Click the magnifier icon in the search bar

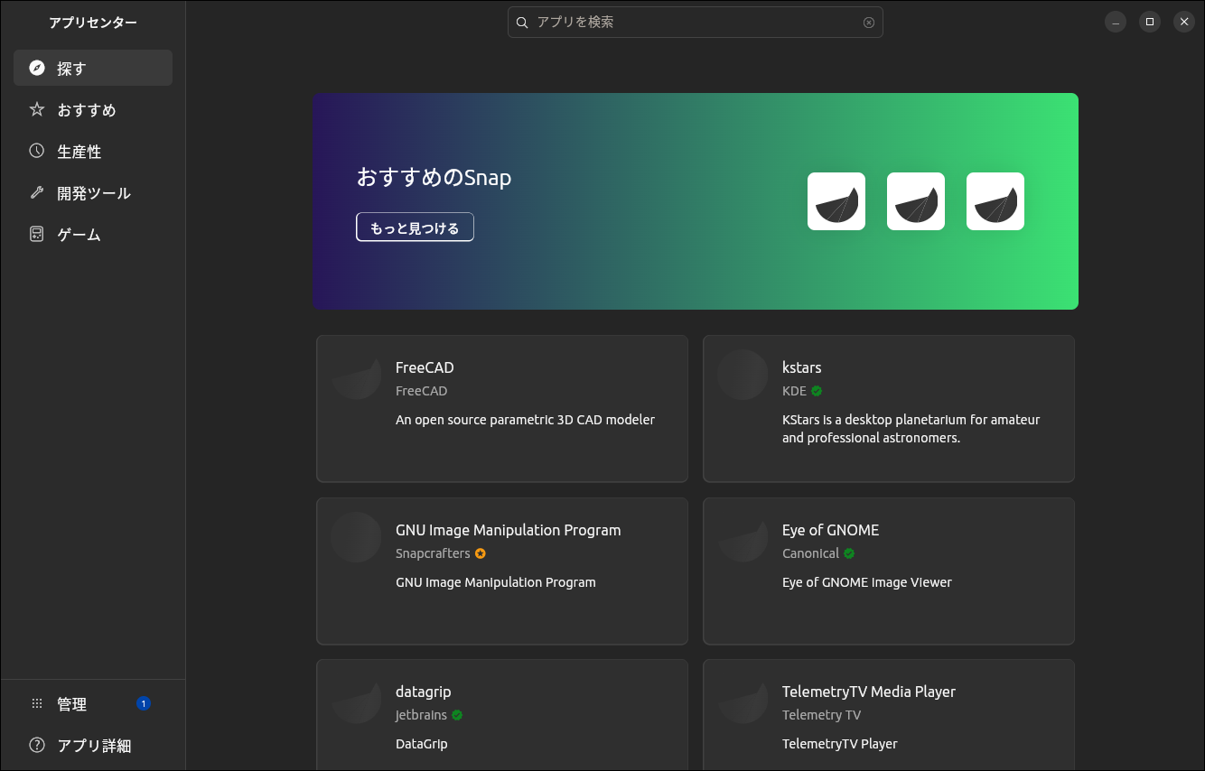[x=522, y=23]
